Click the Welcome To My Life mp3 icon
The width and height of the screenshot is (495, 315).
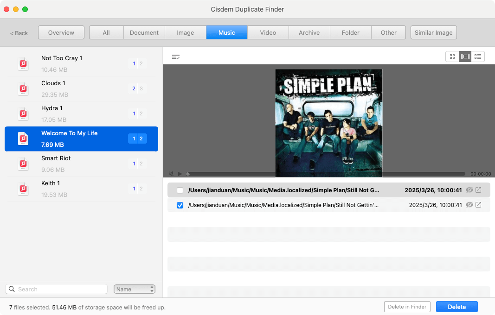23,139
